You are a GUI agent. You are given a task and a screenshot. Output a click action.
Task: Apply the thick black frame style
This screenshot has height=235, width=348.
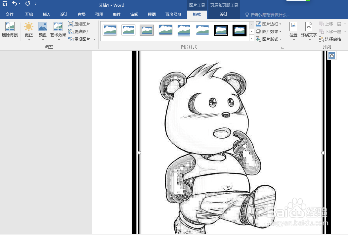(239, 30)
